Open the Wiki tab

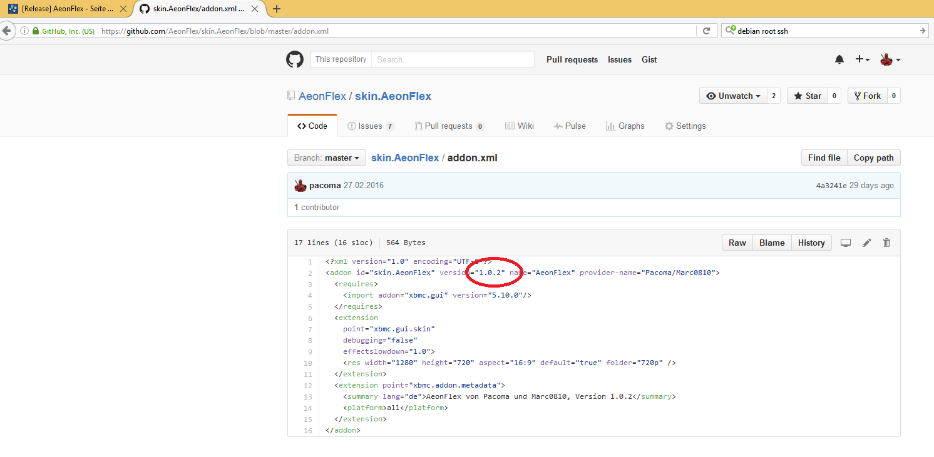click(520, 126)
